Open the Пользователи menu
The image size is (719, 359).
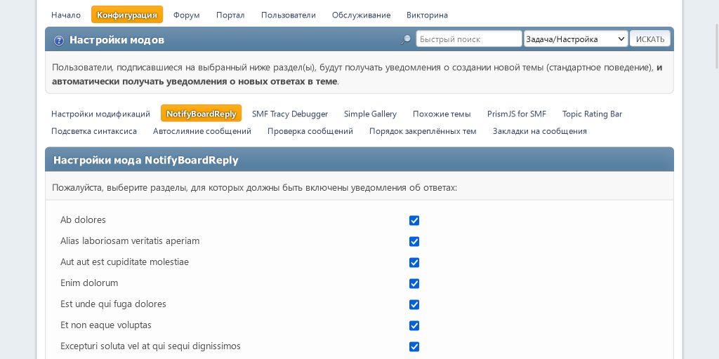tap(288, 15)
